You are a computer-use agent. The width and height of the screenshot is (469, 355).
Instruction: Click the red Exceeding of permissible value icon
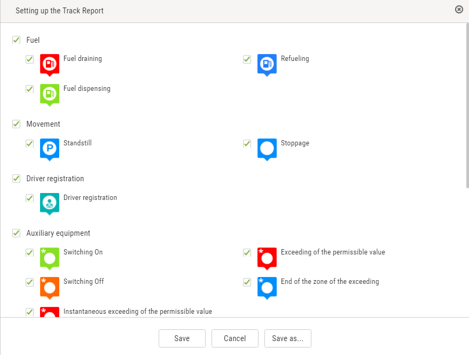[267, 259]
